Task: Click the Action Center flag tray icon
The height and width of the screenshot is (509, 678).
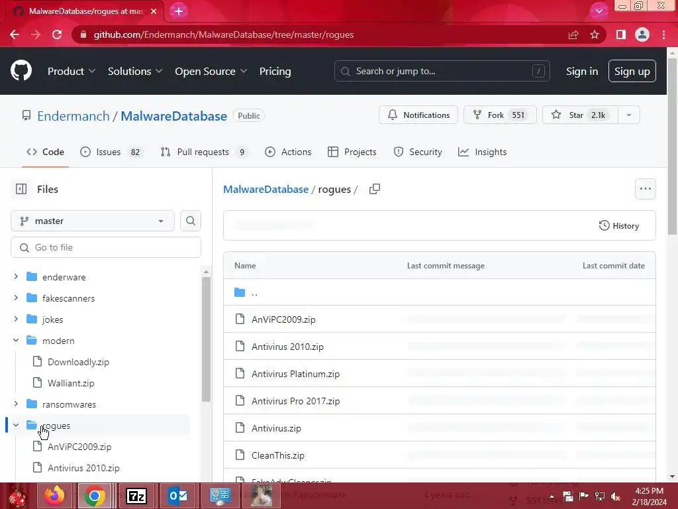Action: point(584,496)
